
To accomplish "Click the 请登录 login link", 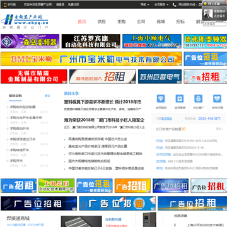I will [60, 4].
